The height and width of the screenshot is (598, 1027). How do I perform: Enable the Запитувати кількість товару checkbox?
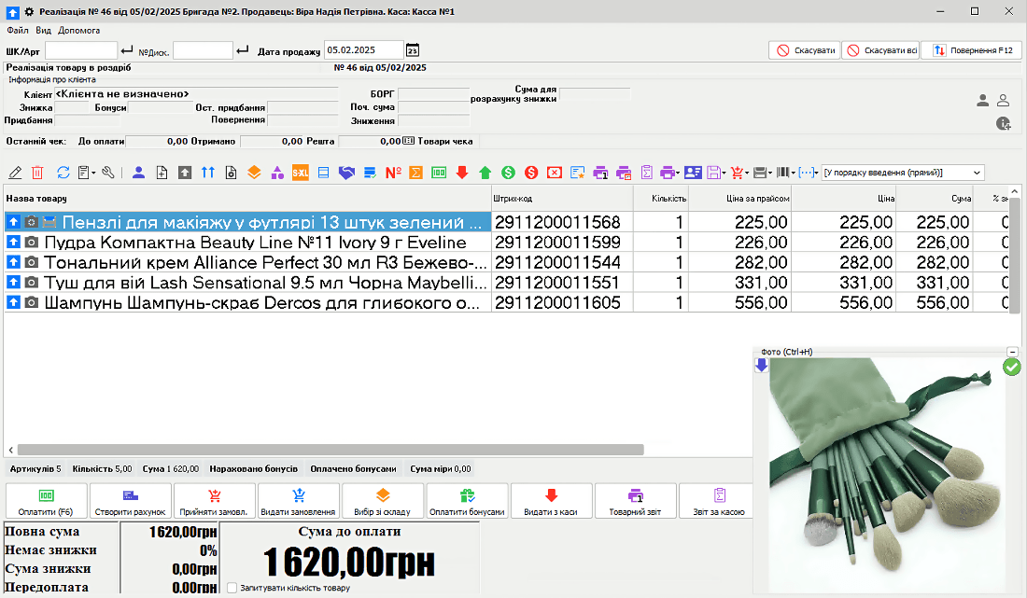click(x=231, y=588)
